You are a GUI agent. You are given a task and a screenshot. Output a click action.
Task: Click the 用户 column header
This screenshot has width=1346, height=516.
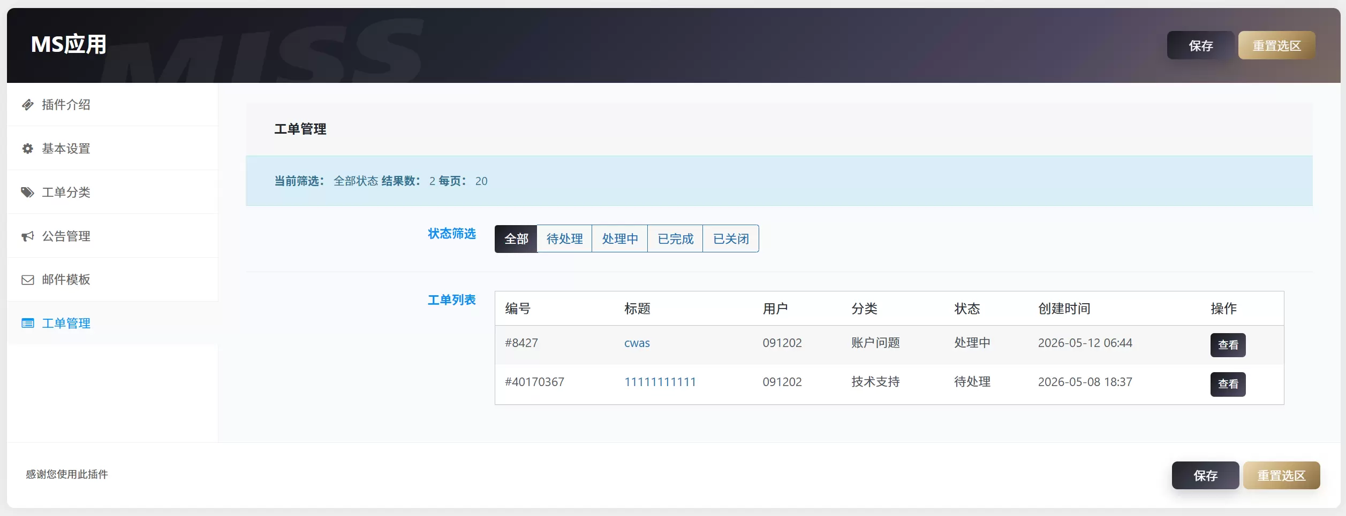(x=775, y=309)
